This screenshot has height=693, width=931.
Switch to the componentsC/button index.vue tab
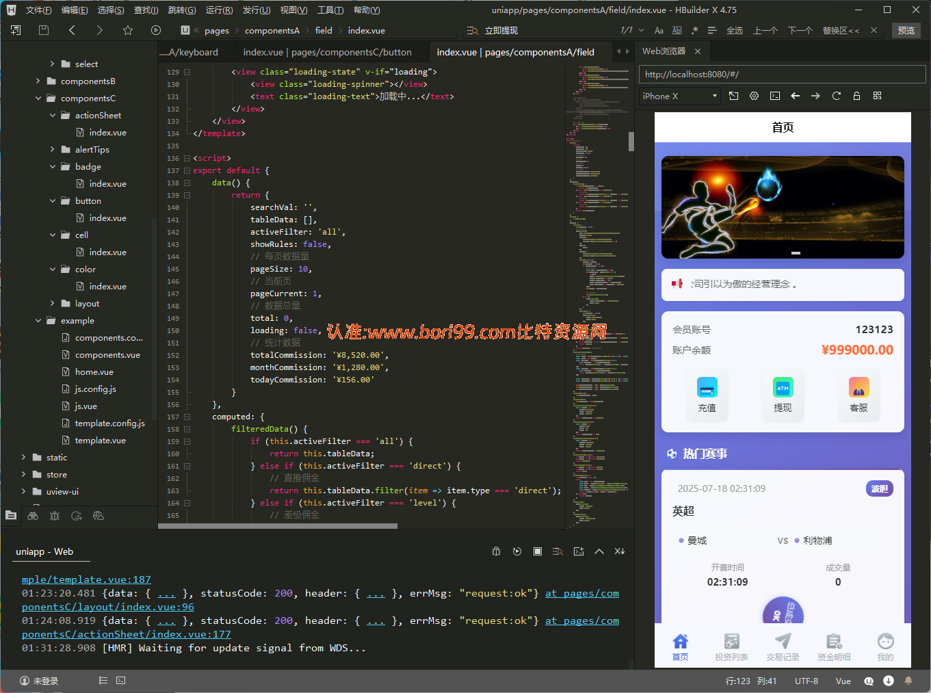click(327, 52)
